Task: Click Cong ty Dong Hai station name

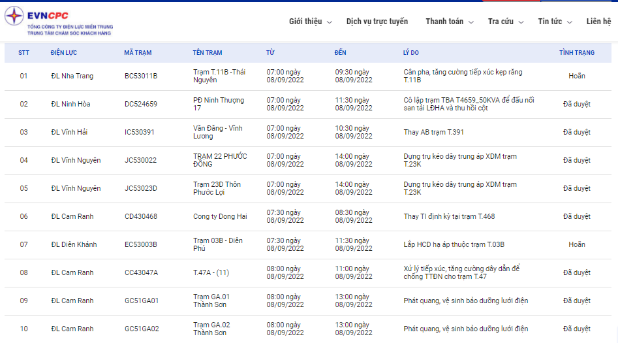Action: [221, 217]
